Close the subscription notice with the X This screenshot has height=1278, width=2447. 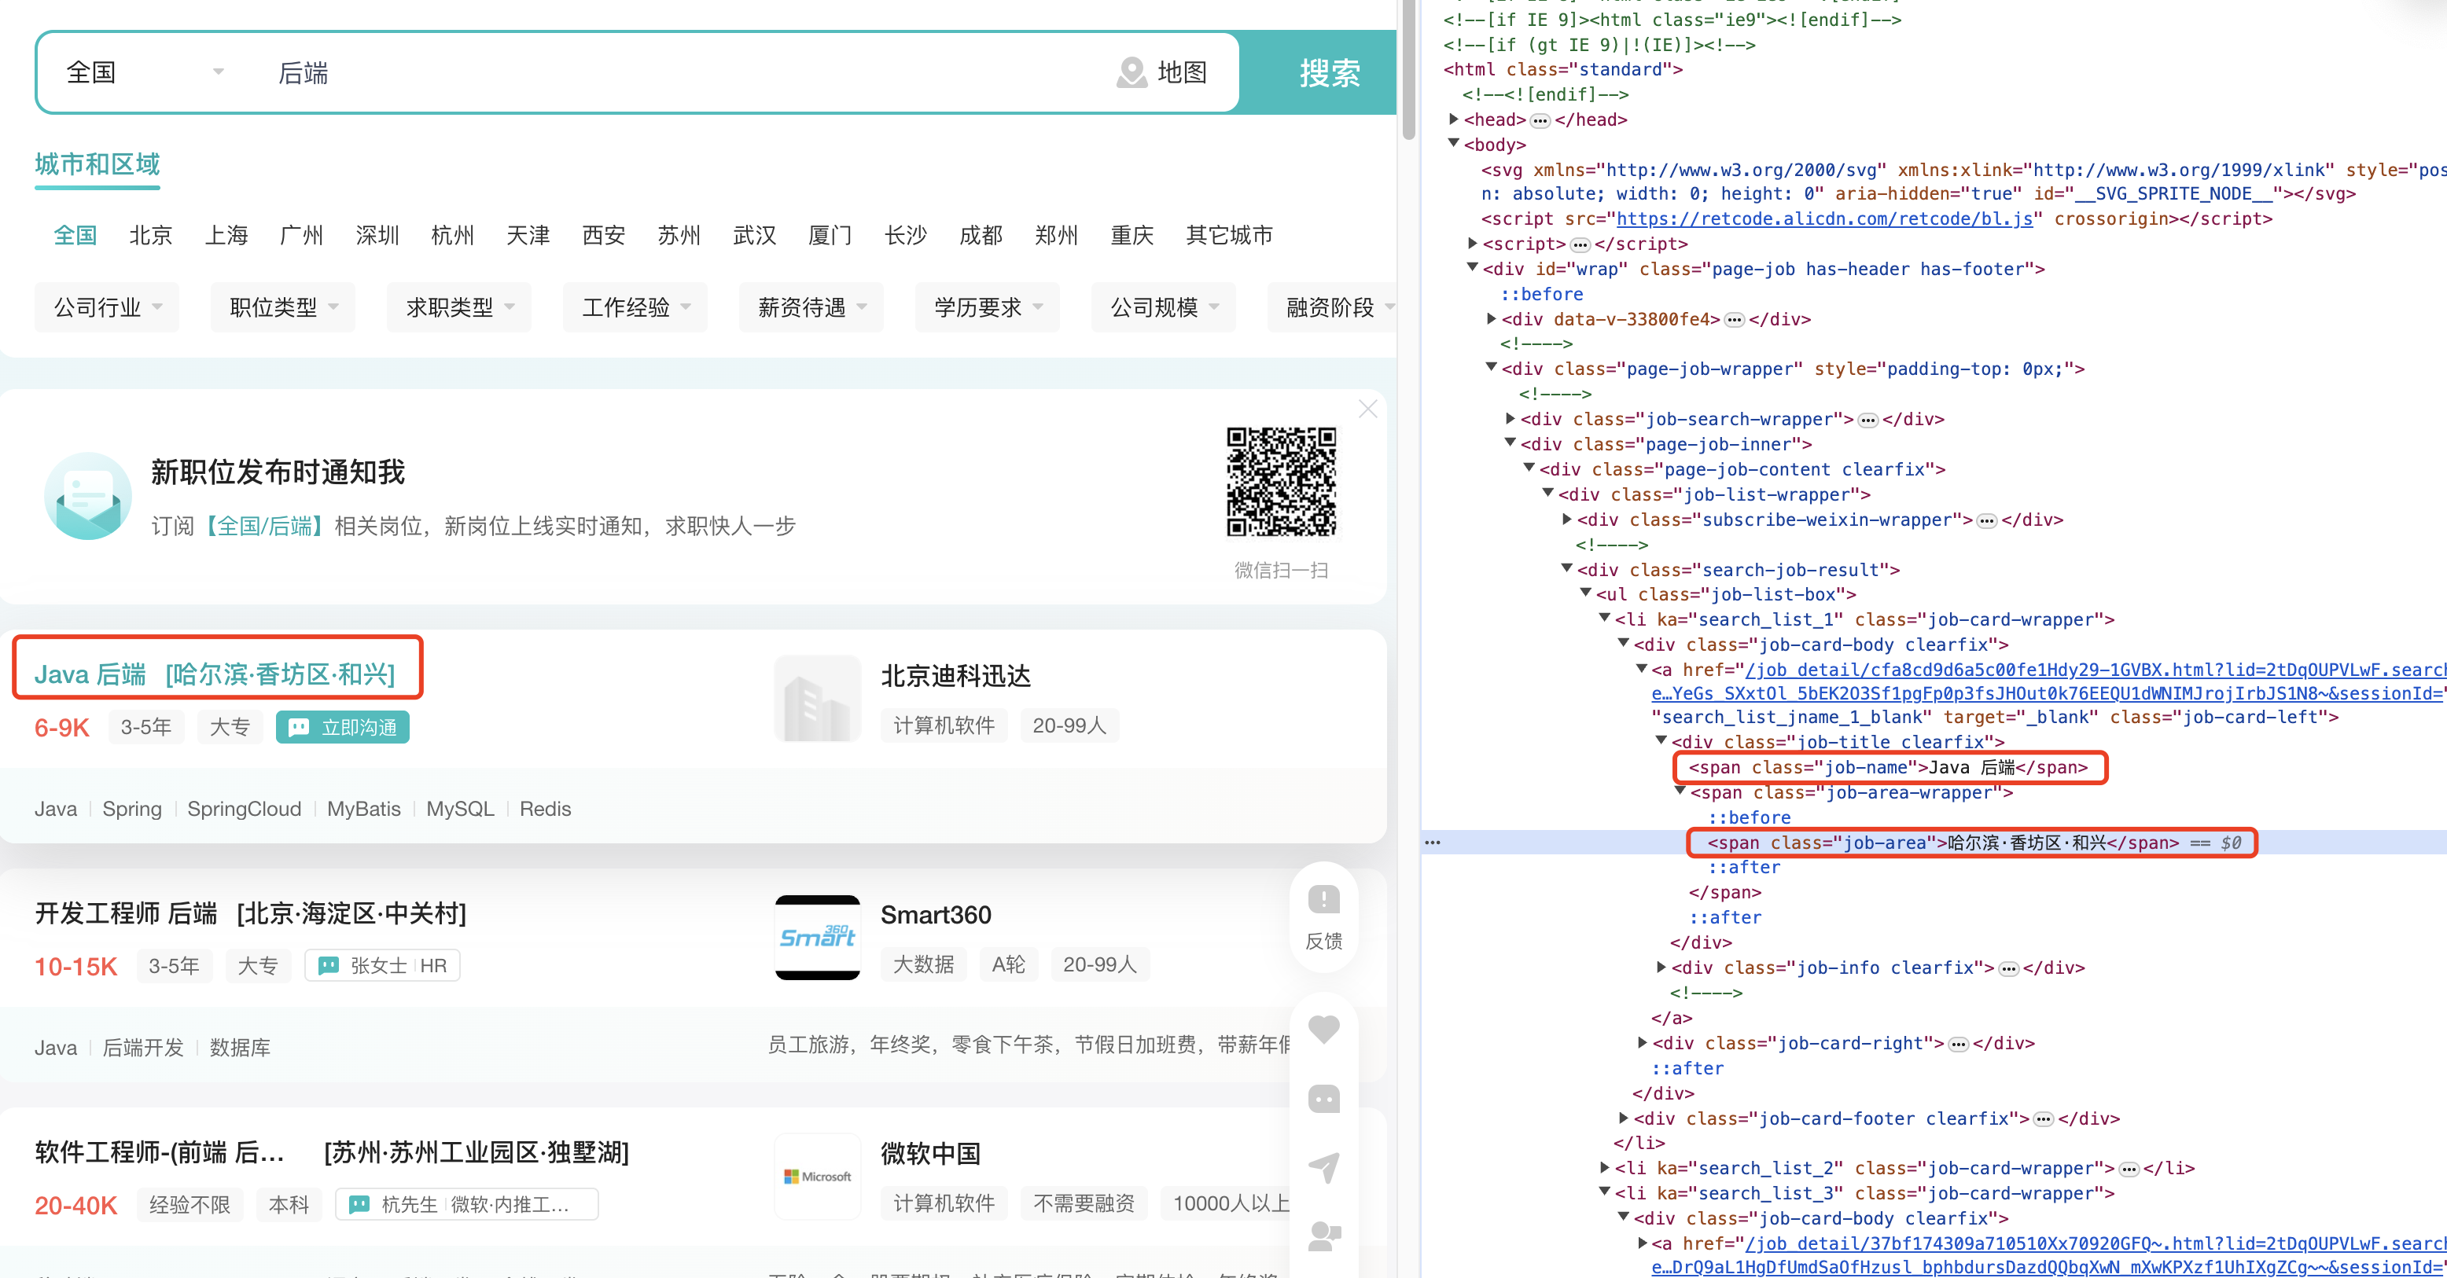1367,409
